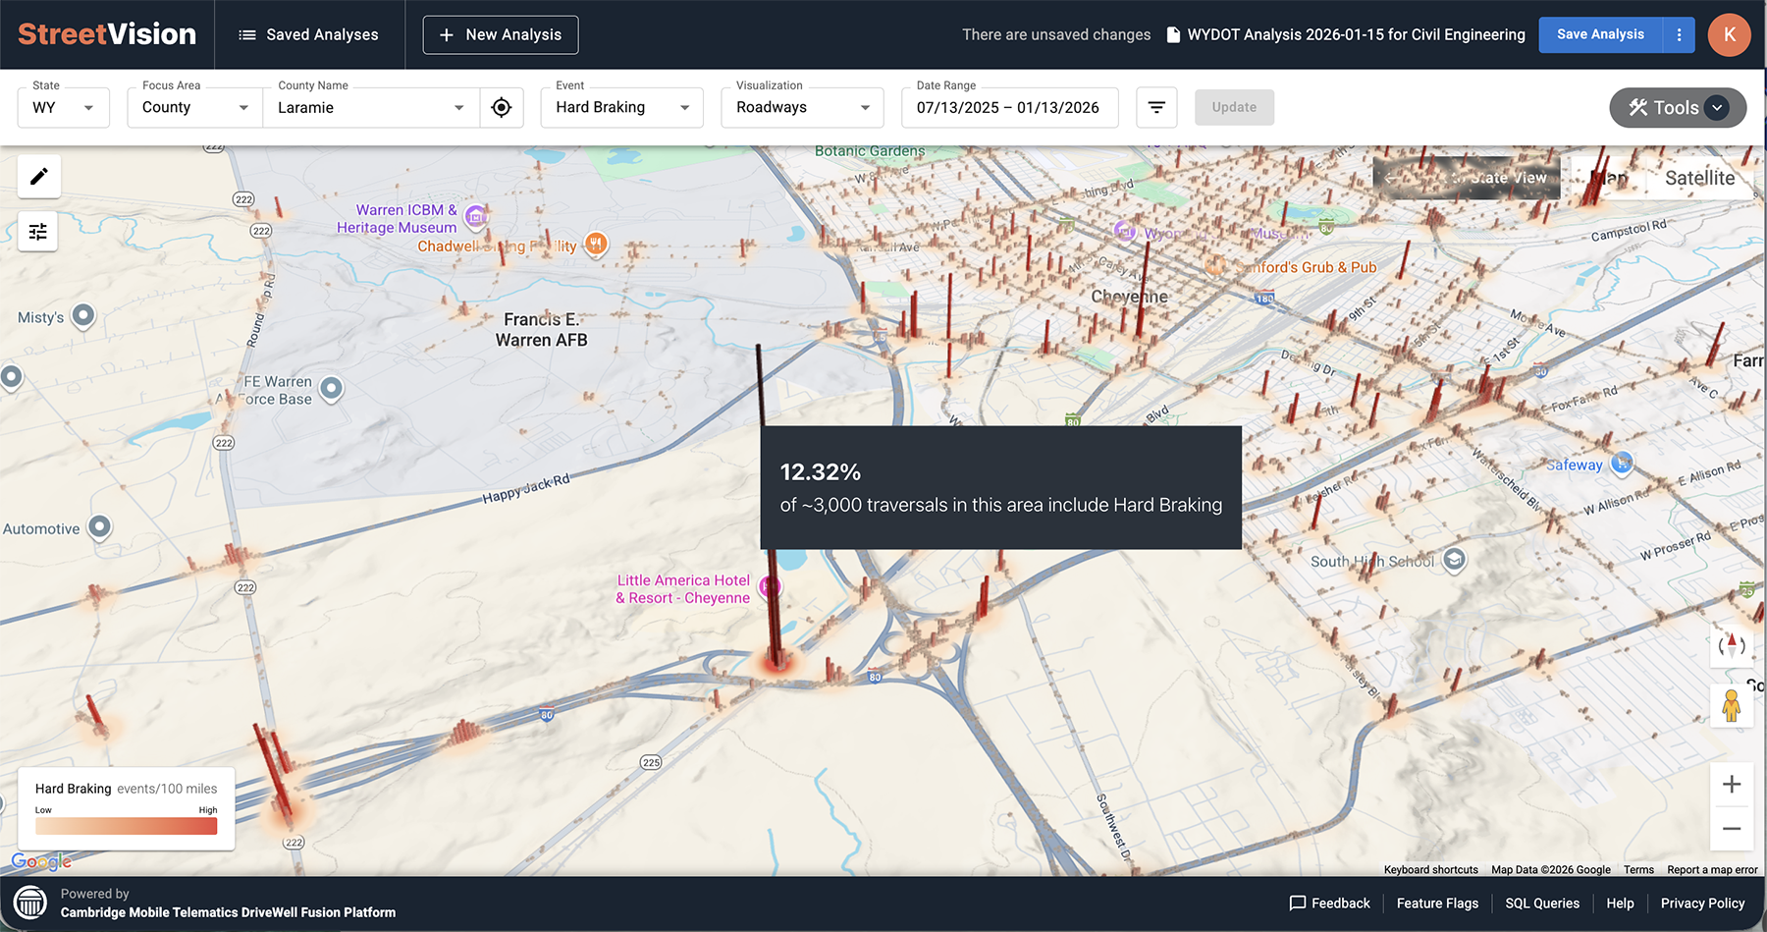
Task: Open the Saved Analyses menu
Action: pos(309,33)
